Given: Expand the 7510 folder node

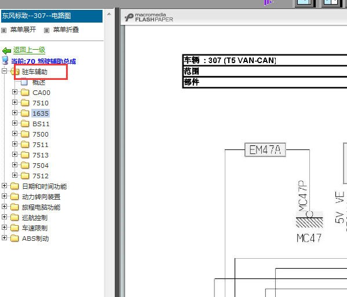Looking at the screenshot, I should coord(14,102).
